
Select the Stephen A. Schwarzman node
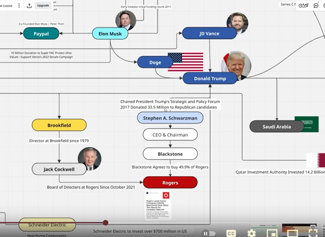point(170,118)
